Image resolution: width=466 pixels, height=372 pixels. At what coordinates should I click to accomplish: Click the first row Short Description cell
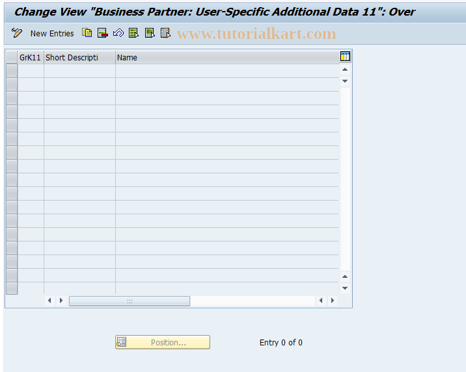tap(79, 71)
